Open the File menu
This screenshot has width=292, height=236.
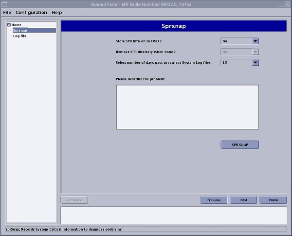[7, 12]
